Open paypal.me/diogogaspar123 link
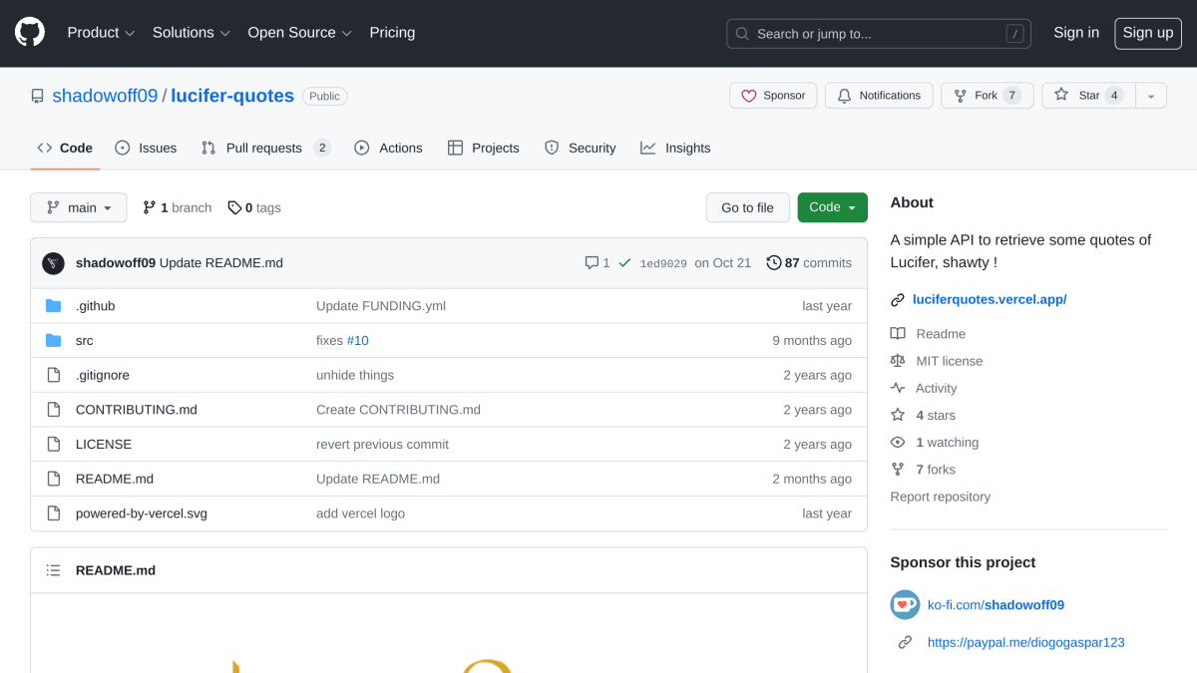 click(1026, 643)
